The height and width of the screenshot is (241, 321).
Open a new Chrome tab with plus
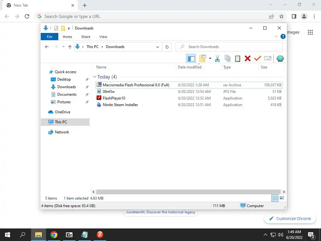[x=85, y=5]
